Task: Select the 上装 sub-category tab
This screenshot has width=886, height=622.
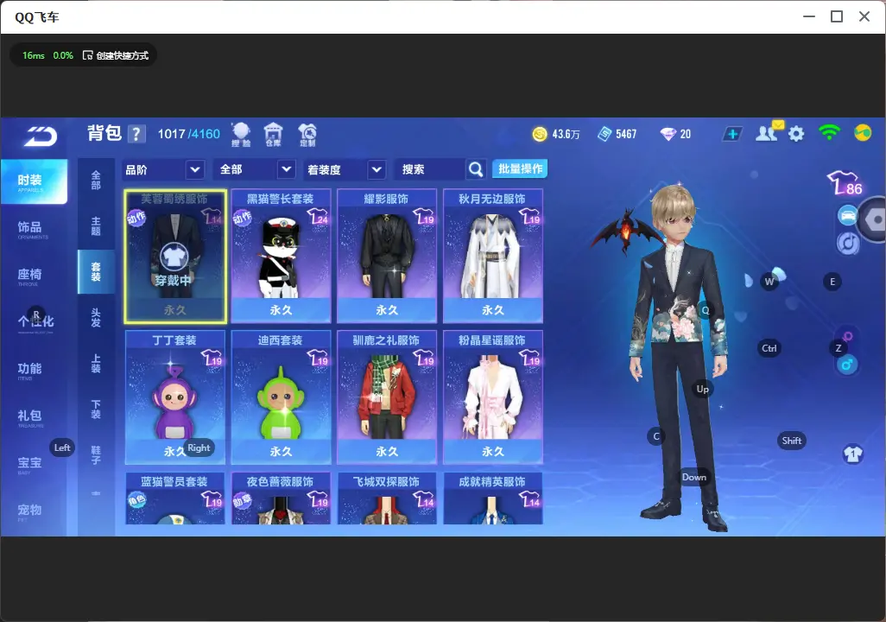Action: 96,364
